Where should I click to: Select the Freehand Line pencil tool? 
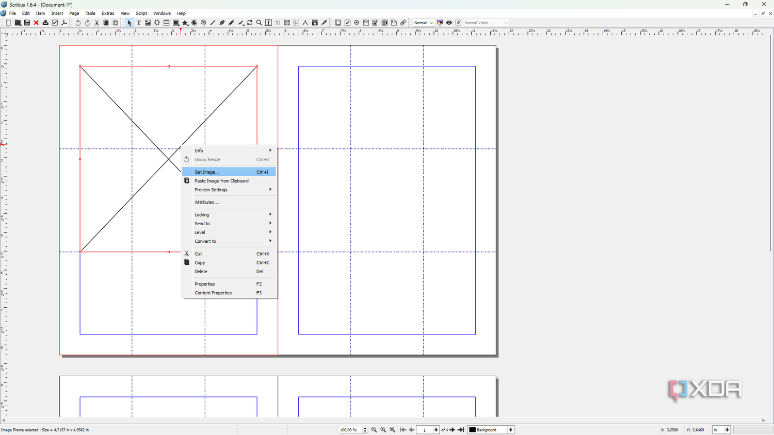[232, 23]
